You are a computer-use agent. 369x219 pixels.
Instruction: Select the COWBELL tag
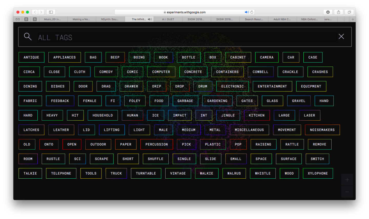(260, 72)
